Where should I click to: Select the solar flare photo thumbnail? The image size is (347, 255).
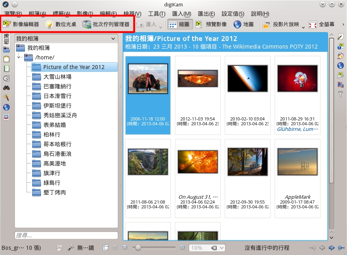pyautogui.click(x=198, y=162)
